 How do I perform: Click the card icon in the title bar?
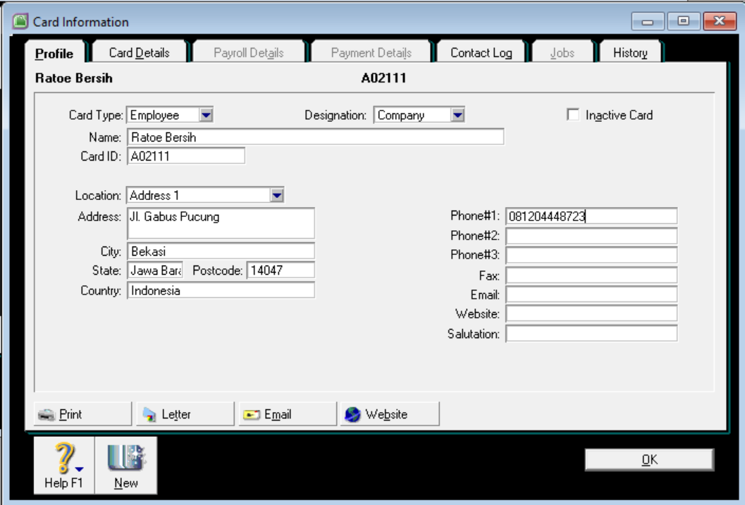click(x=20, y=22)
